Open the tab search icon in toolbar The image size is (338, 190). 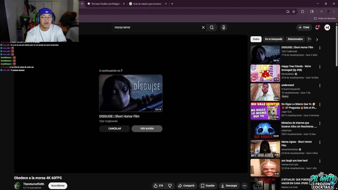312,12
